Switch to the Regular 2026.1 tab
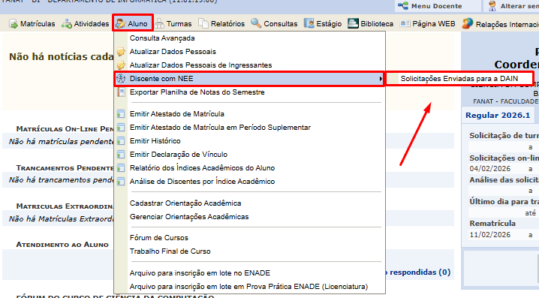Viewport: 539px width, 298px height. 498,115
